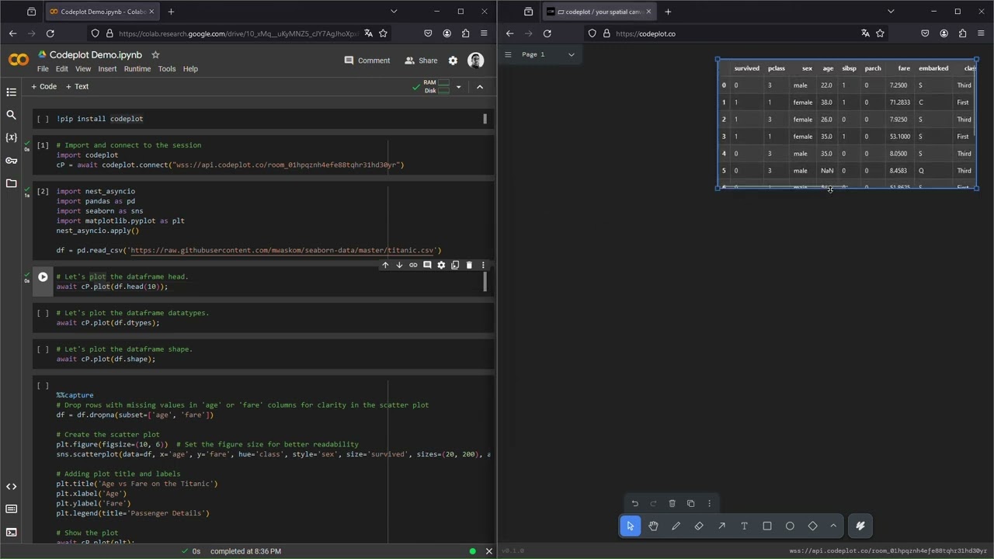The image size is (994, 559).
Task: Open Colab files folder panel
Action: [11, 183]
